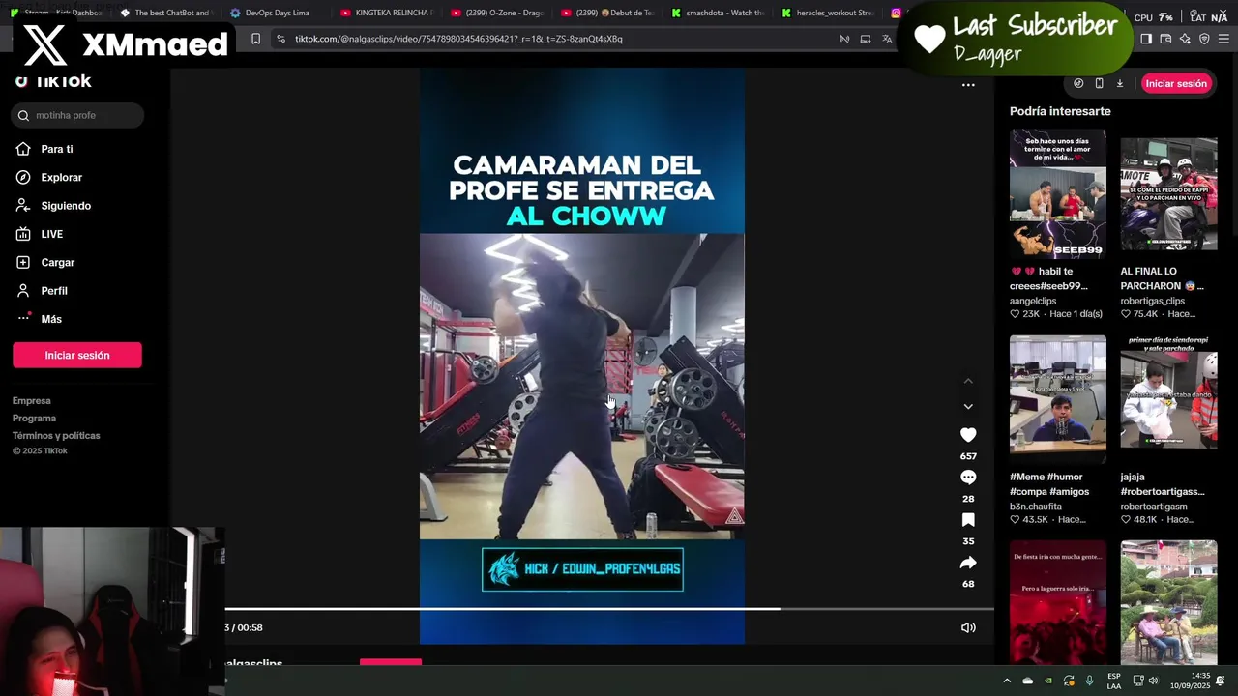The width and height of the screenshot is (1238, 696).
Task: Go to next video with down chevron
Action: coord(968,406)
